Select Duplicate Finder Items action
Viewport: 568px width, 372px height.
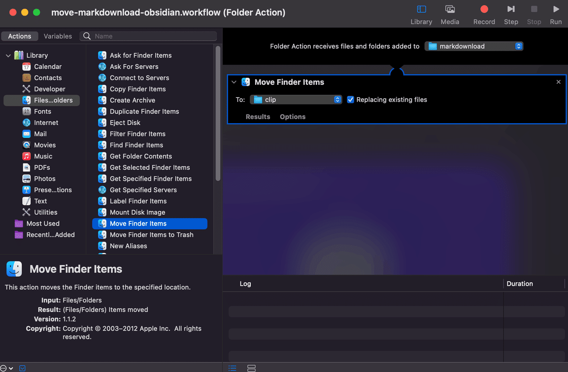coord(144,111)
